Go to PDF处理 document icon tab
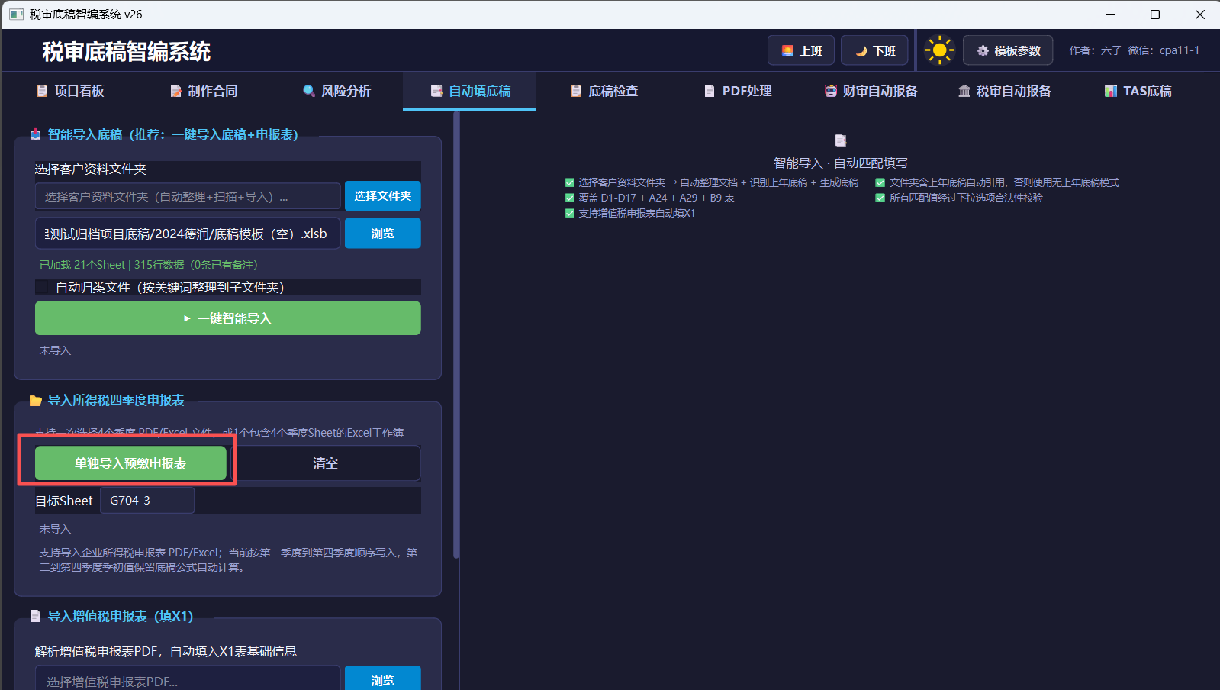Screen dimensions: 1220x690 [737, 91]
